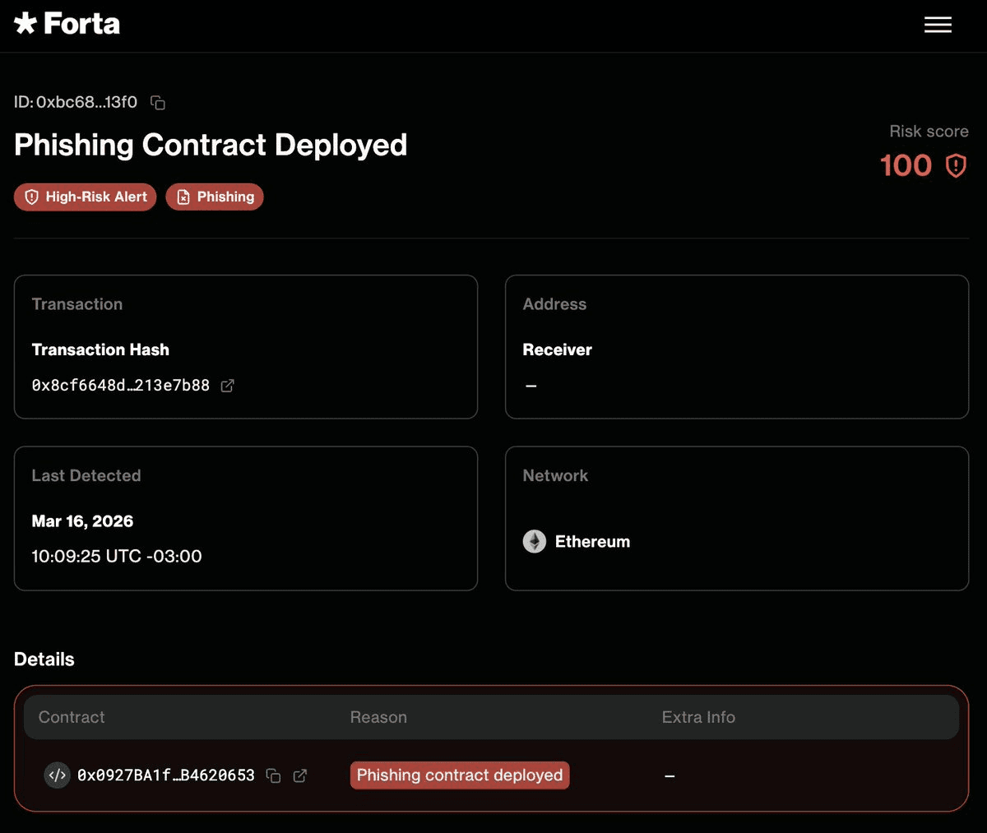This screenshot has height=833, width=987.
Task: Select the High-Risk Alert tag
Action: click(86, 197)
